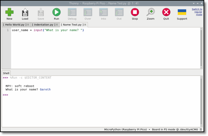This screenshot has height=136, width=208.
Task: Select the Shell panel tab
Action: [x=6, y=73]
